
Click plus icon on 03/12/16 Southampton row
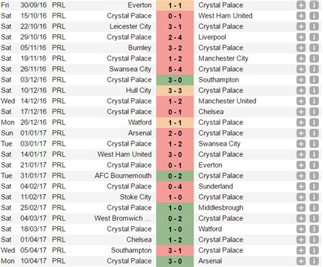301,80
